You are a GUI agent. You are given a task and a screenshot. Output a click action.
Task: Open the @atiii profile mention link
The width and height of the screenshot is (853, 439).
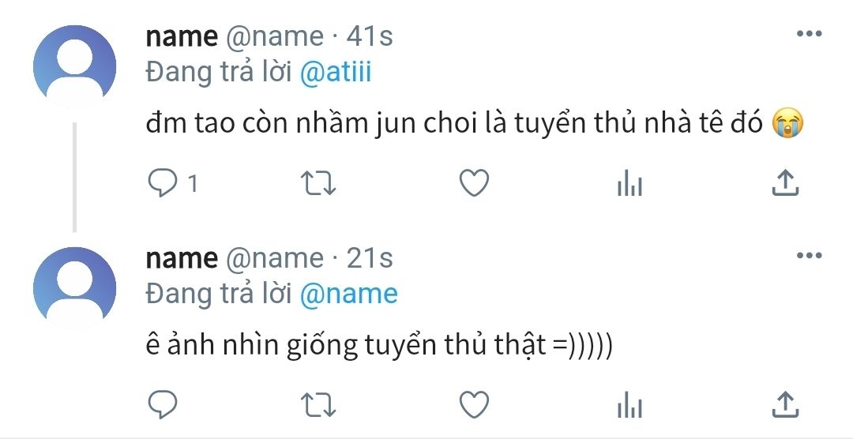tap(336, 73)
